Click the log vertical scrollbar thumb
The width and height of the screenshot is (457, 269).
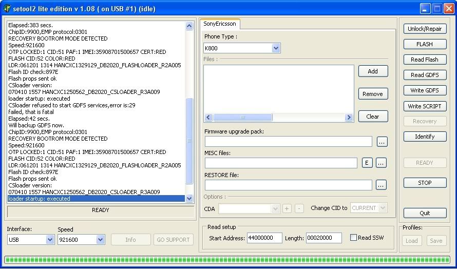[189, 141]
